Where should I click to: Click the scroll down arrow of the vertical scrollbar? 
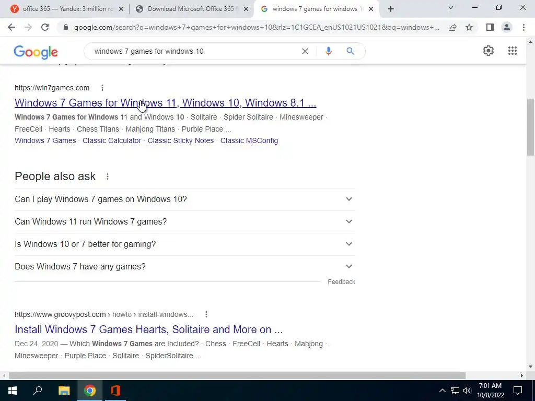point(530,367)
